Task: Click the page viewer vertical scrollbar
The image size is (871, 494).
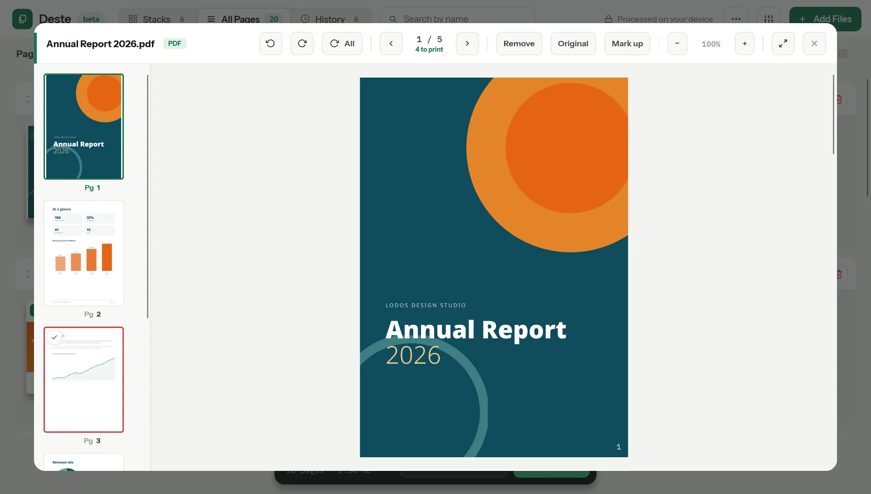Action: 833,114
